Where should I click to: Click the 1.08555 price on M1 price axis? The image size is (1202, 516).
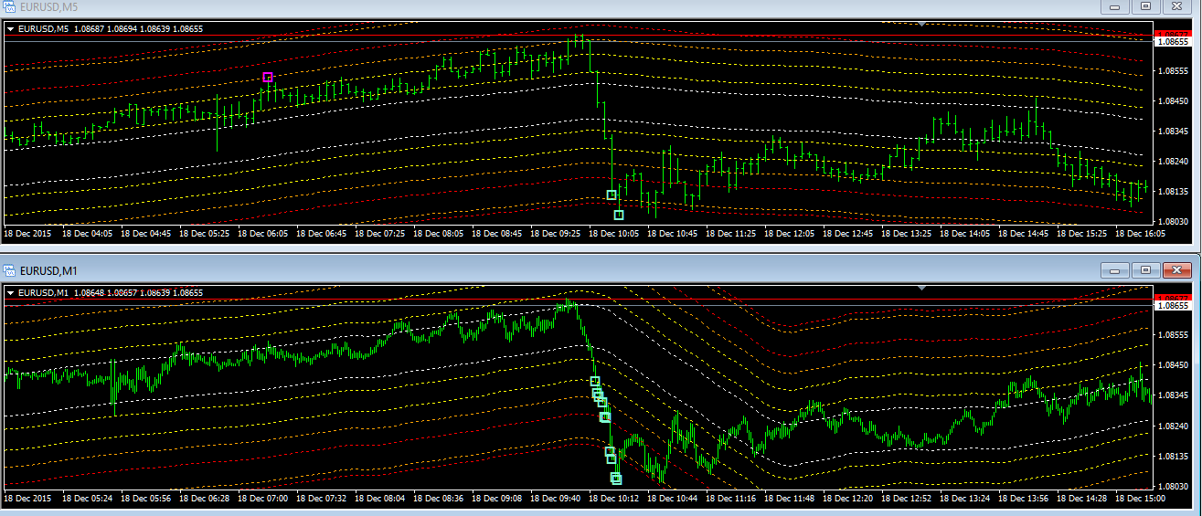[x=1173, y=335]
